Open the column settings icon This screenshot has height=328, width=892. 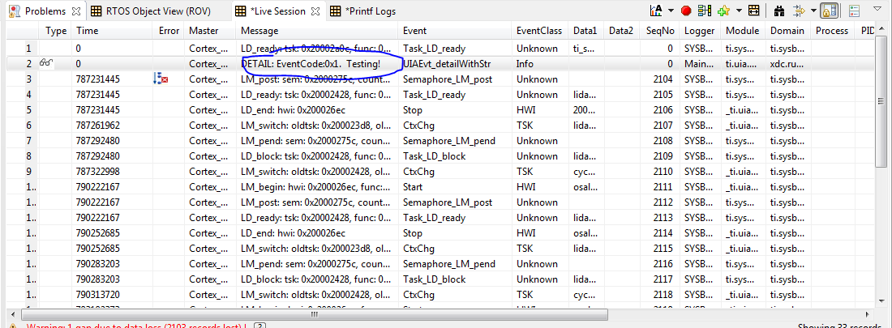pos(855,11)
